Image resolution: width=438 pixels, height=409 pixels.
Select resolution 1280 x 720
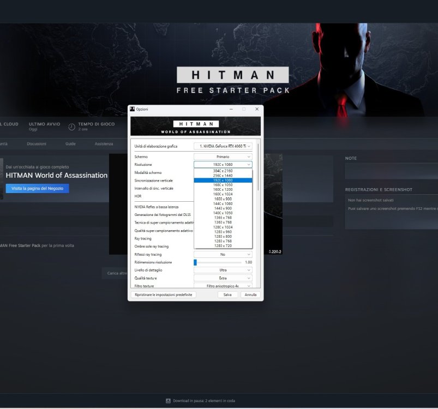(223, 246)
